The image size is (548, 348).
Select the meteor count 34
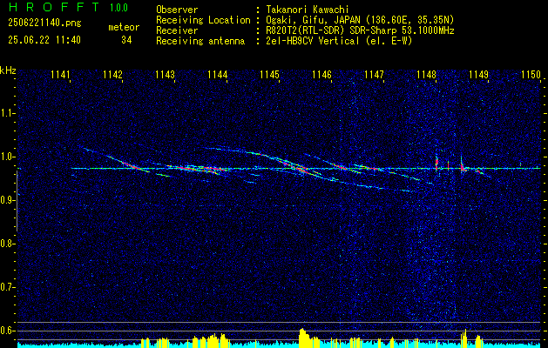point(126,40)
